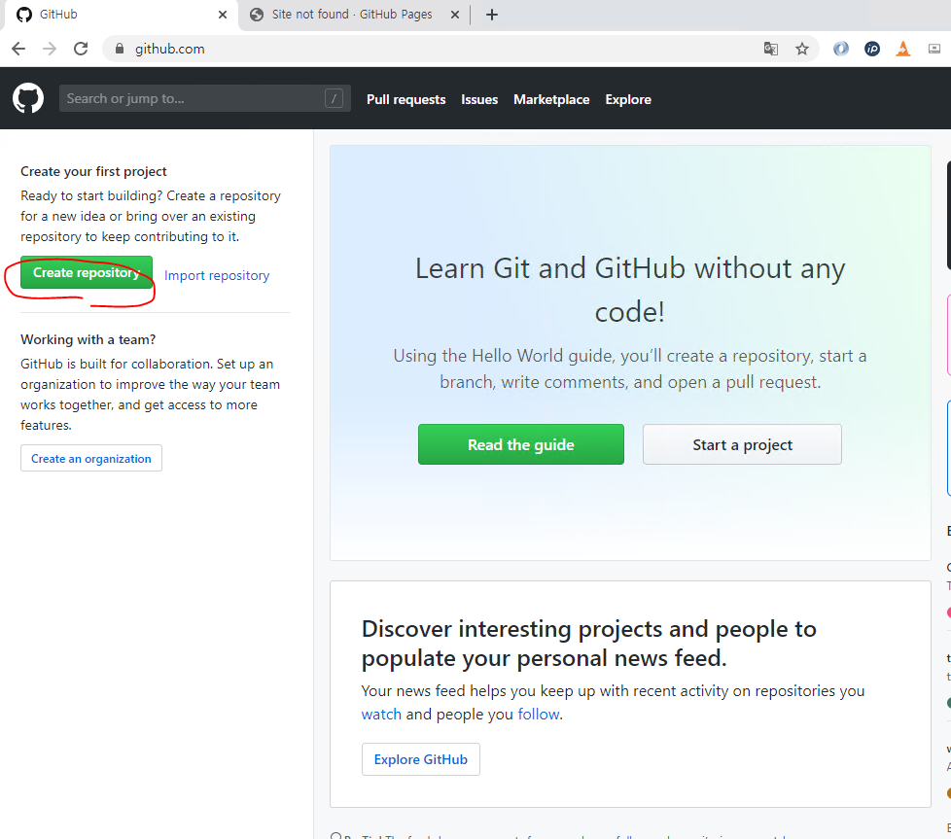951x839 pixels.
Task: Click Learn Git and GitHub headline text
Action: 629,290
